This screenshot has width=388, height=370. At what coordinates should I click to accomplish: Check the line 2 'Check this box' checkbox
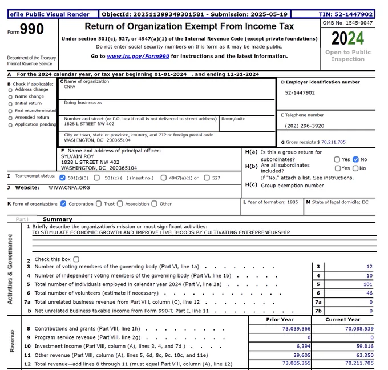click(x=76, y=259)
